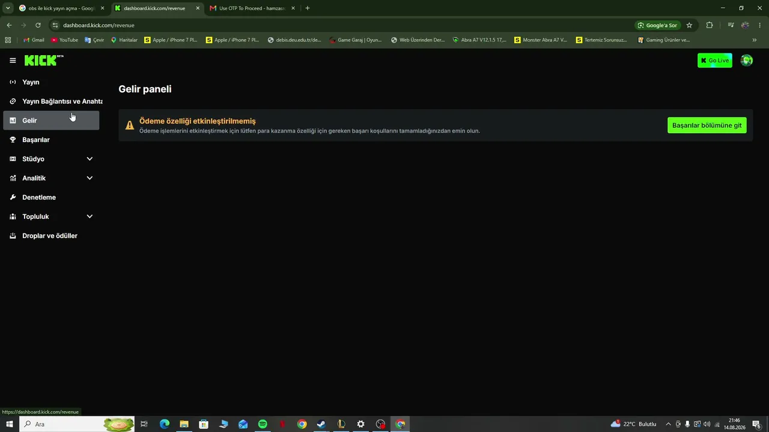This screenshot has width=769, height=432.
Task: Open Steam from taskbar
Action: 321,424
